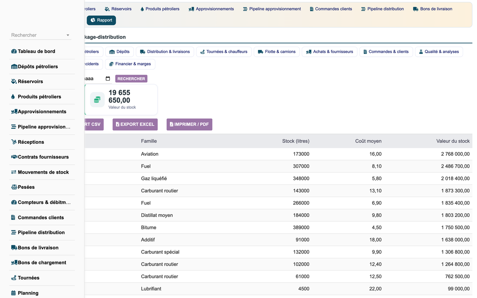The width and height of the screenshot is (477, 298).
Task: Switch to Commandes & clients tab
Action: (386, 52)
